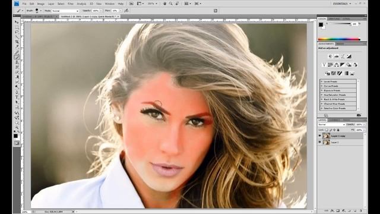This screenshot has width=380, height=214.
Task: Open ESSENTIALS workspace switcher
Action: click(342, 4)
